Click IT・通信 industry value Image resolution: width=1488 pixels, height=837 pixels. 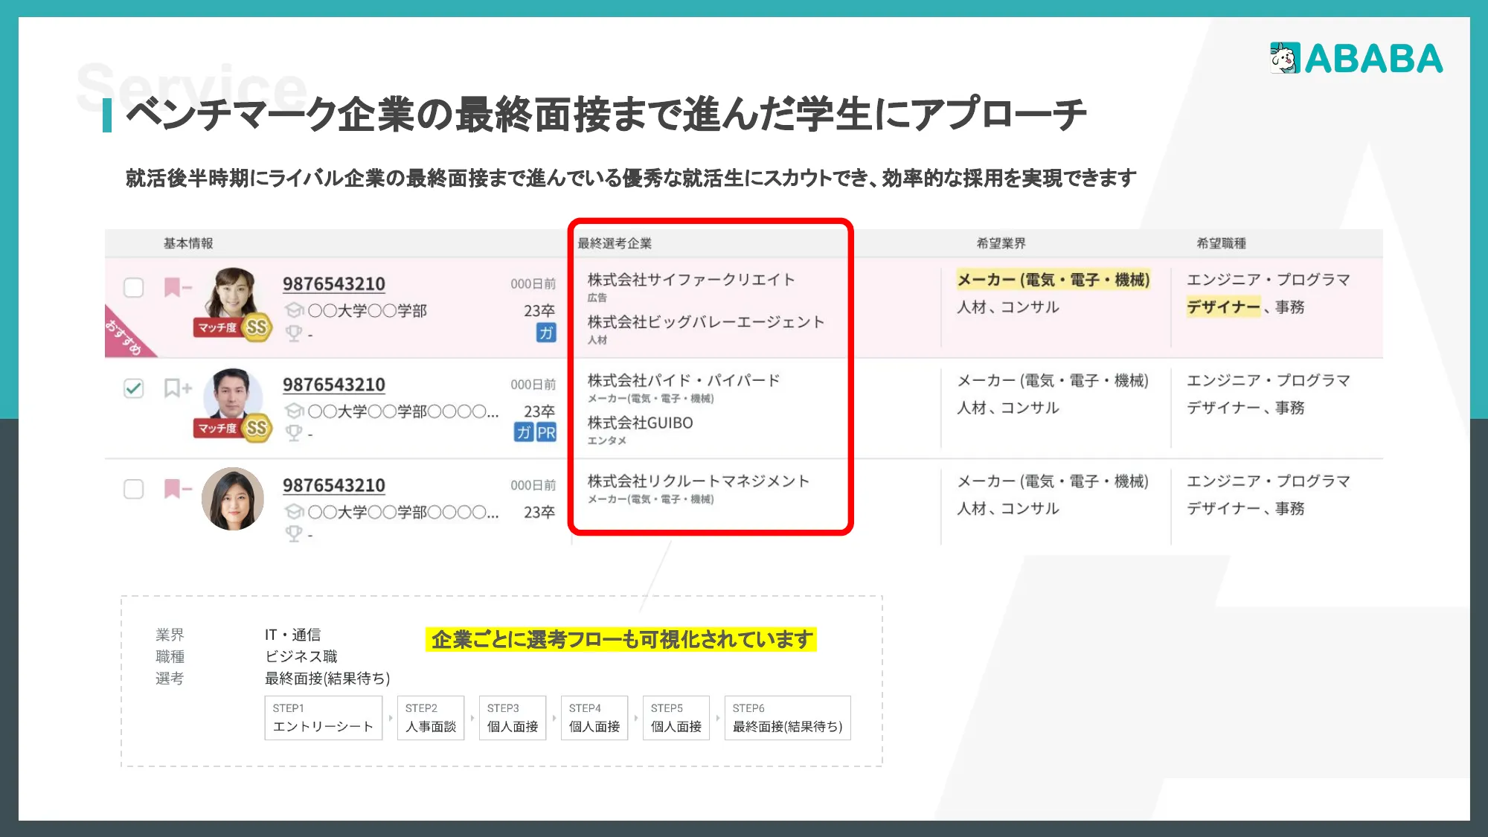coord(292,635)
